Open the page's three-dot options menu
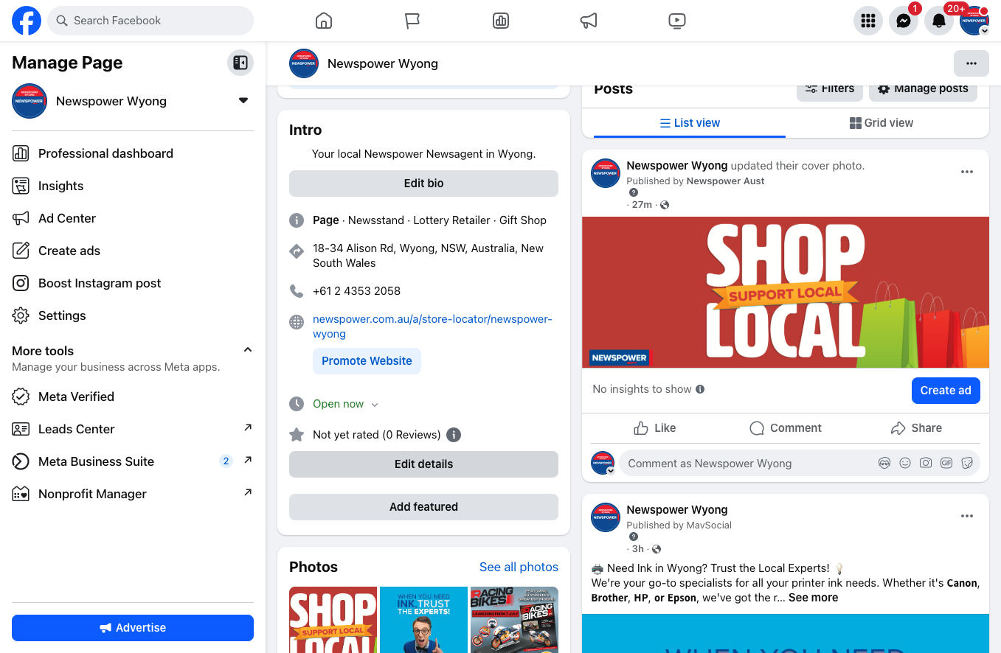The height and width of the screenshot is (653, 1001). pos(971,63)
